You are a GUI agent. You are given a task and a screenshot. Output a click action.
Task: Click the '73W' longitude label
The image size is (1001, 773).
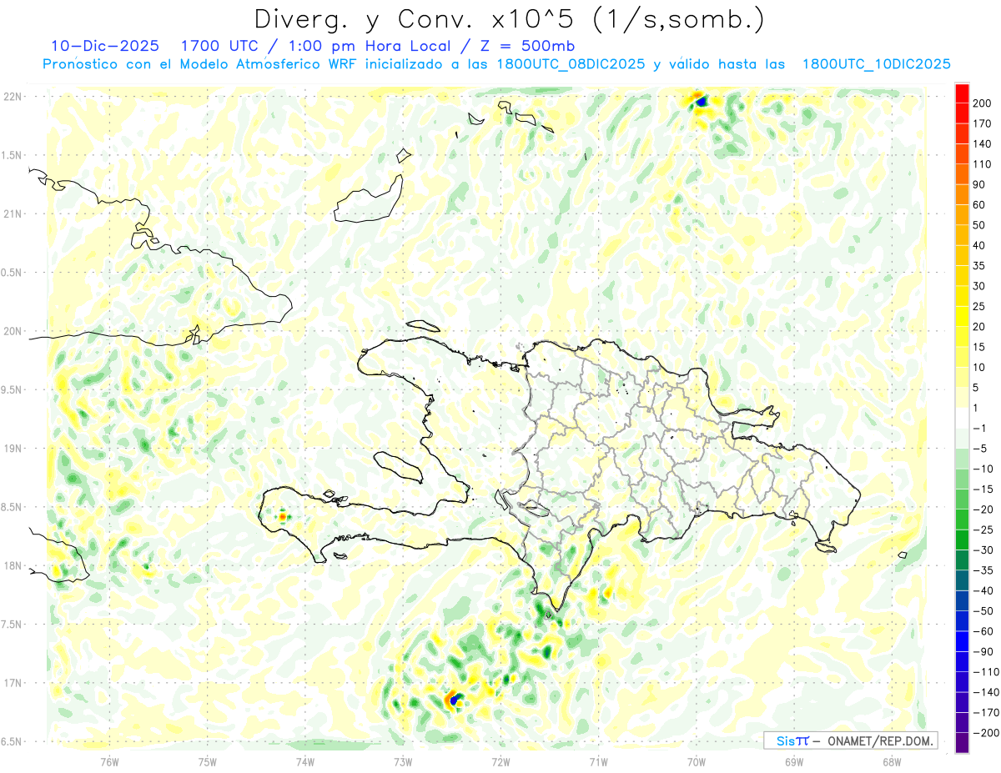[x=403, y=761]
